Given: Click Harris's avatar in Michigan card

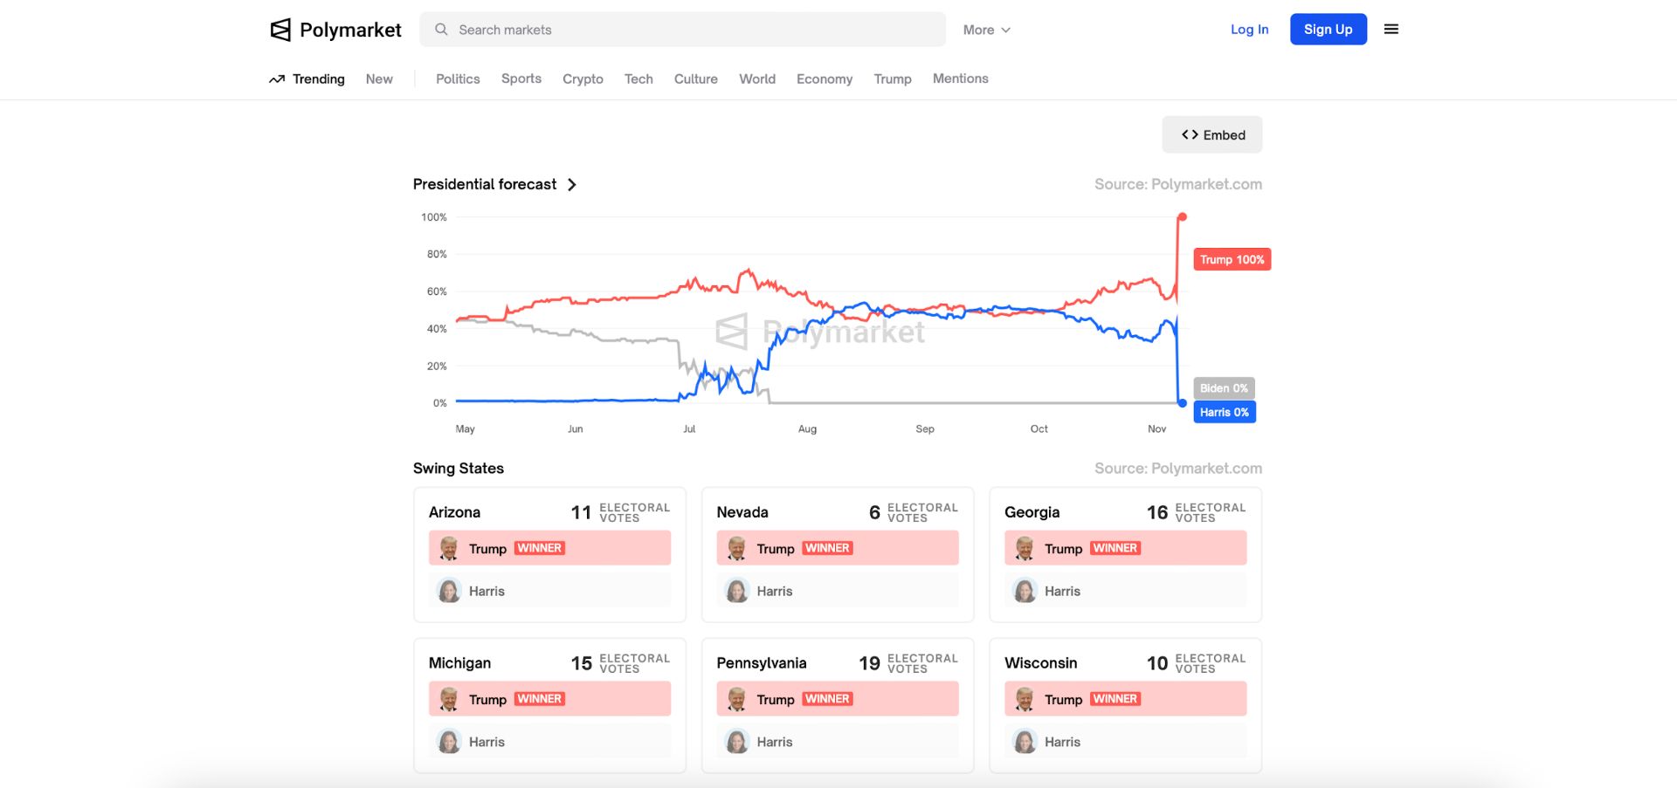Looking at the screenshot, I should tap(449, 742).
